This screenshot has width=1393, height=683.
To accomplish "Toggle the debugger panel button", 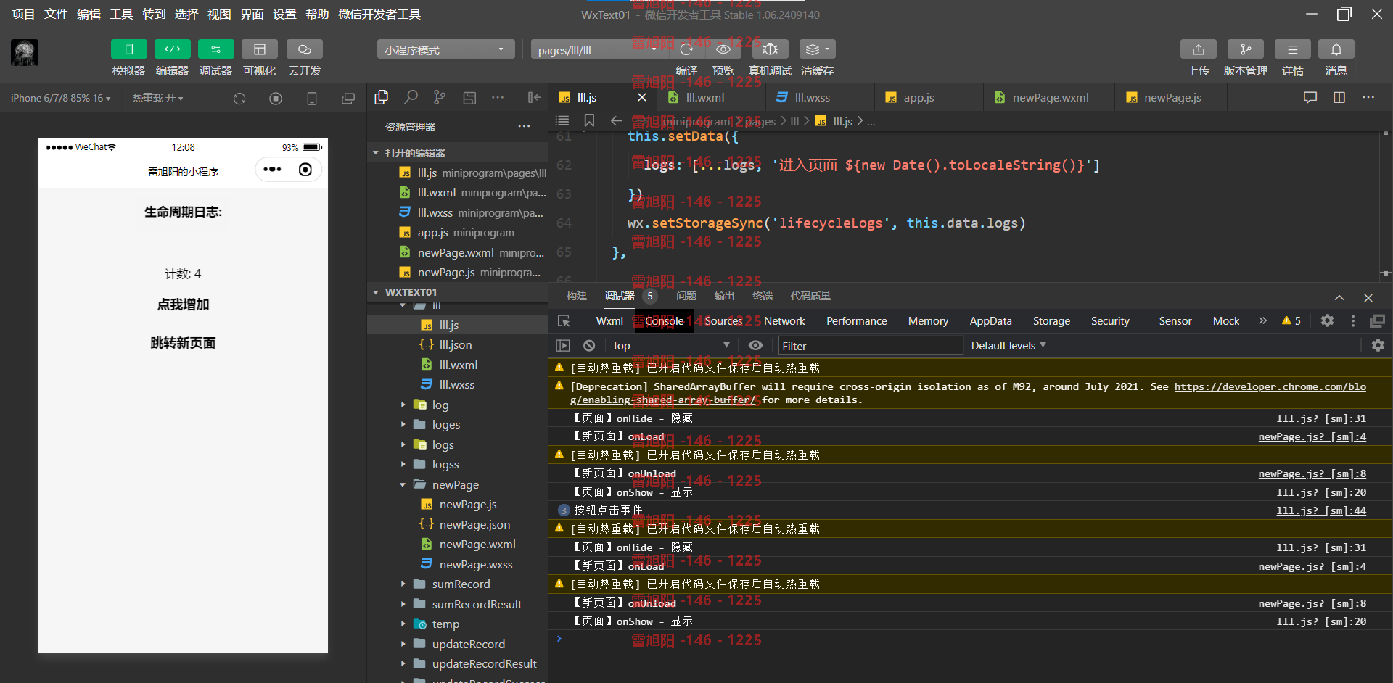I will 215,49.
